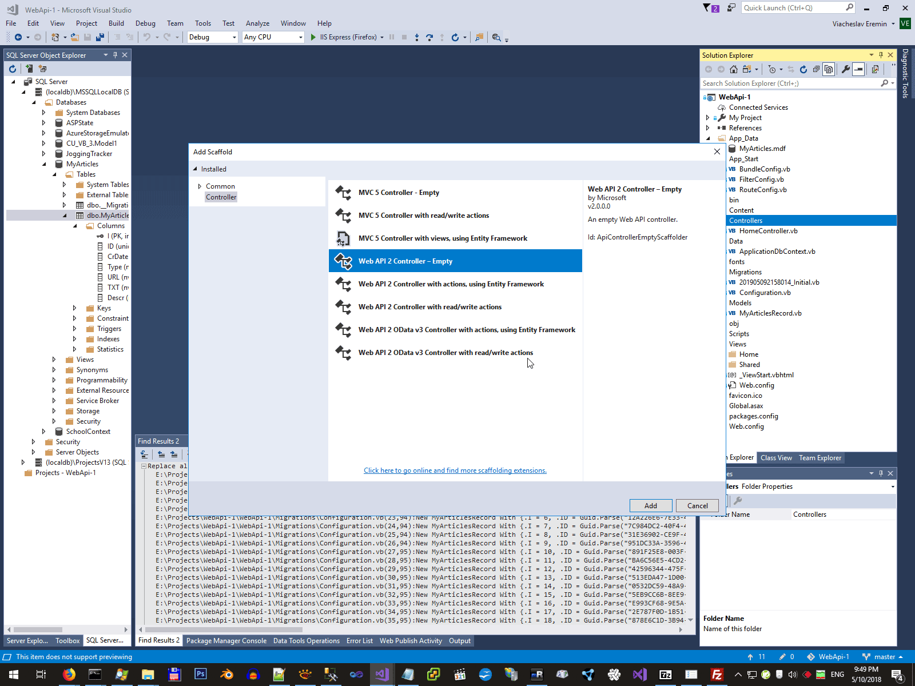Viewport: 915px width, 686px height.
Task: Refresh the Solution Explorer
Action: coord(803,69)
